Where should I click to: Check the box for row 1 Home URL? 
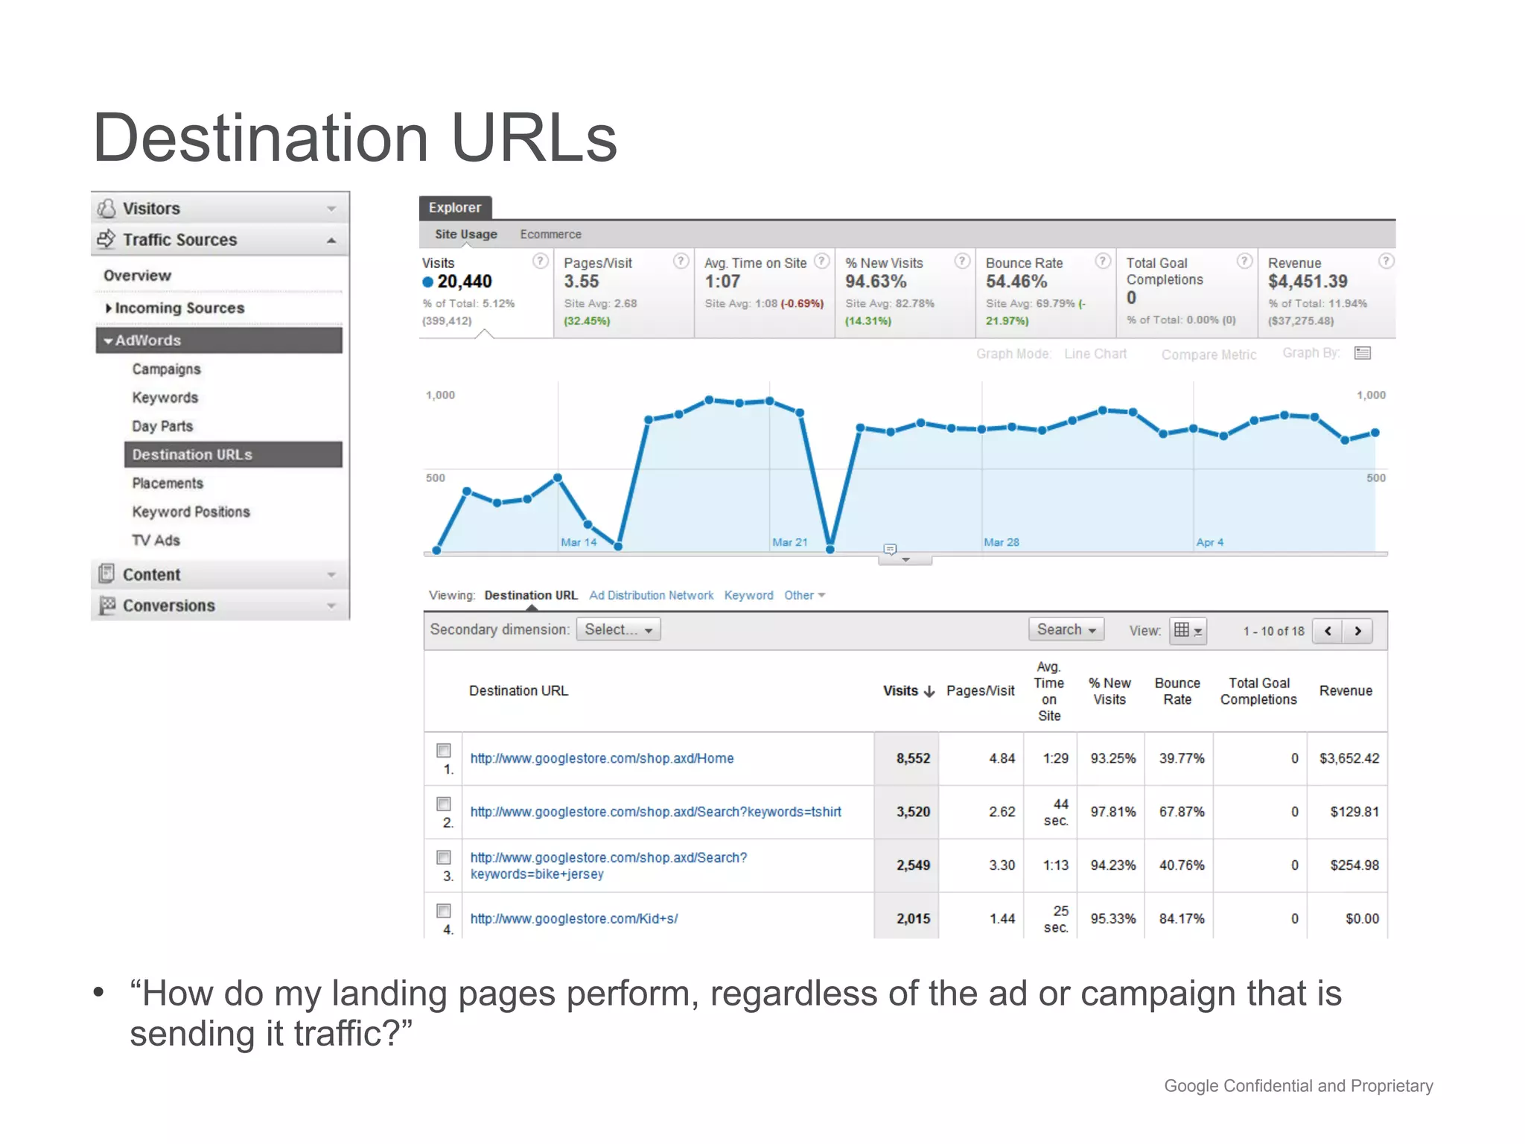point(444,750)
